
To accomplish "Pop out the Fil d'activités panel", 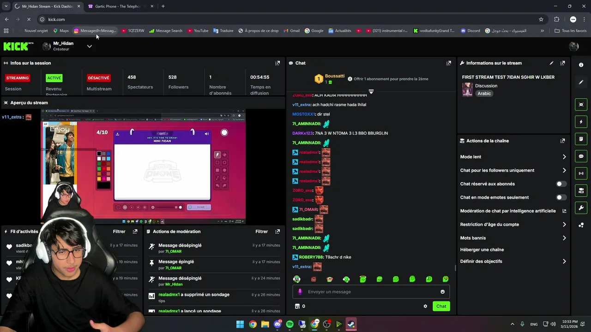I will click(135, 231).
